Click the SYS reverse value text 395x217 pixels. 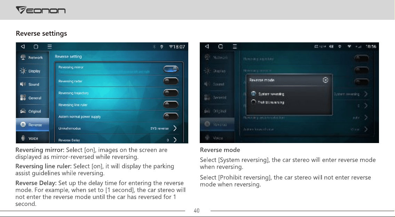click(x=159, y=128)
